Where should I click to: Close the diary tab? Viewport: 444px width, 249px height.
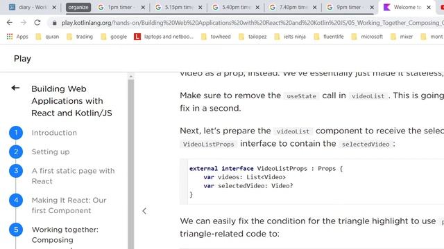(54, 8)
